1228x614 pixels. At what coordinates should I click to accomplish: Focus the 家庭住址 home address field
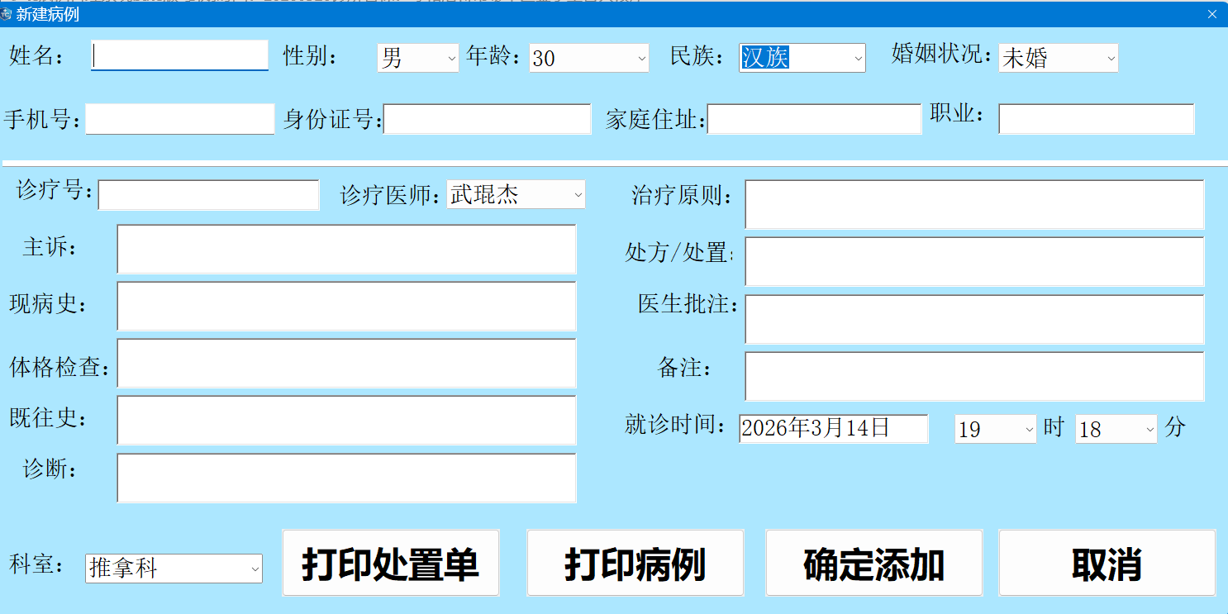pyautogui.click(x=814, y=118)
